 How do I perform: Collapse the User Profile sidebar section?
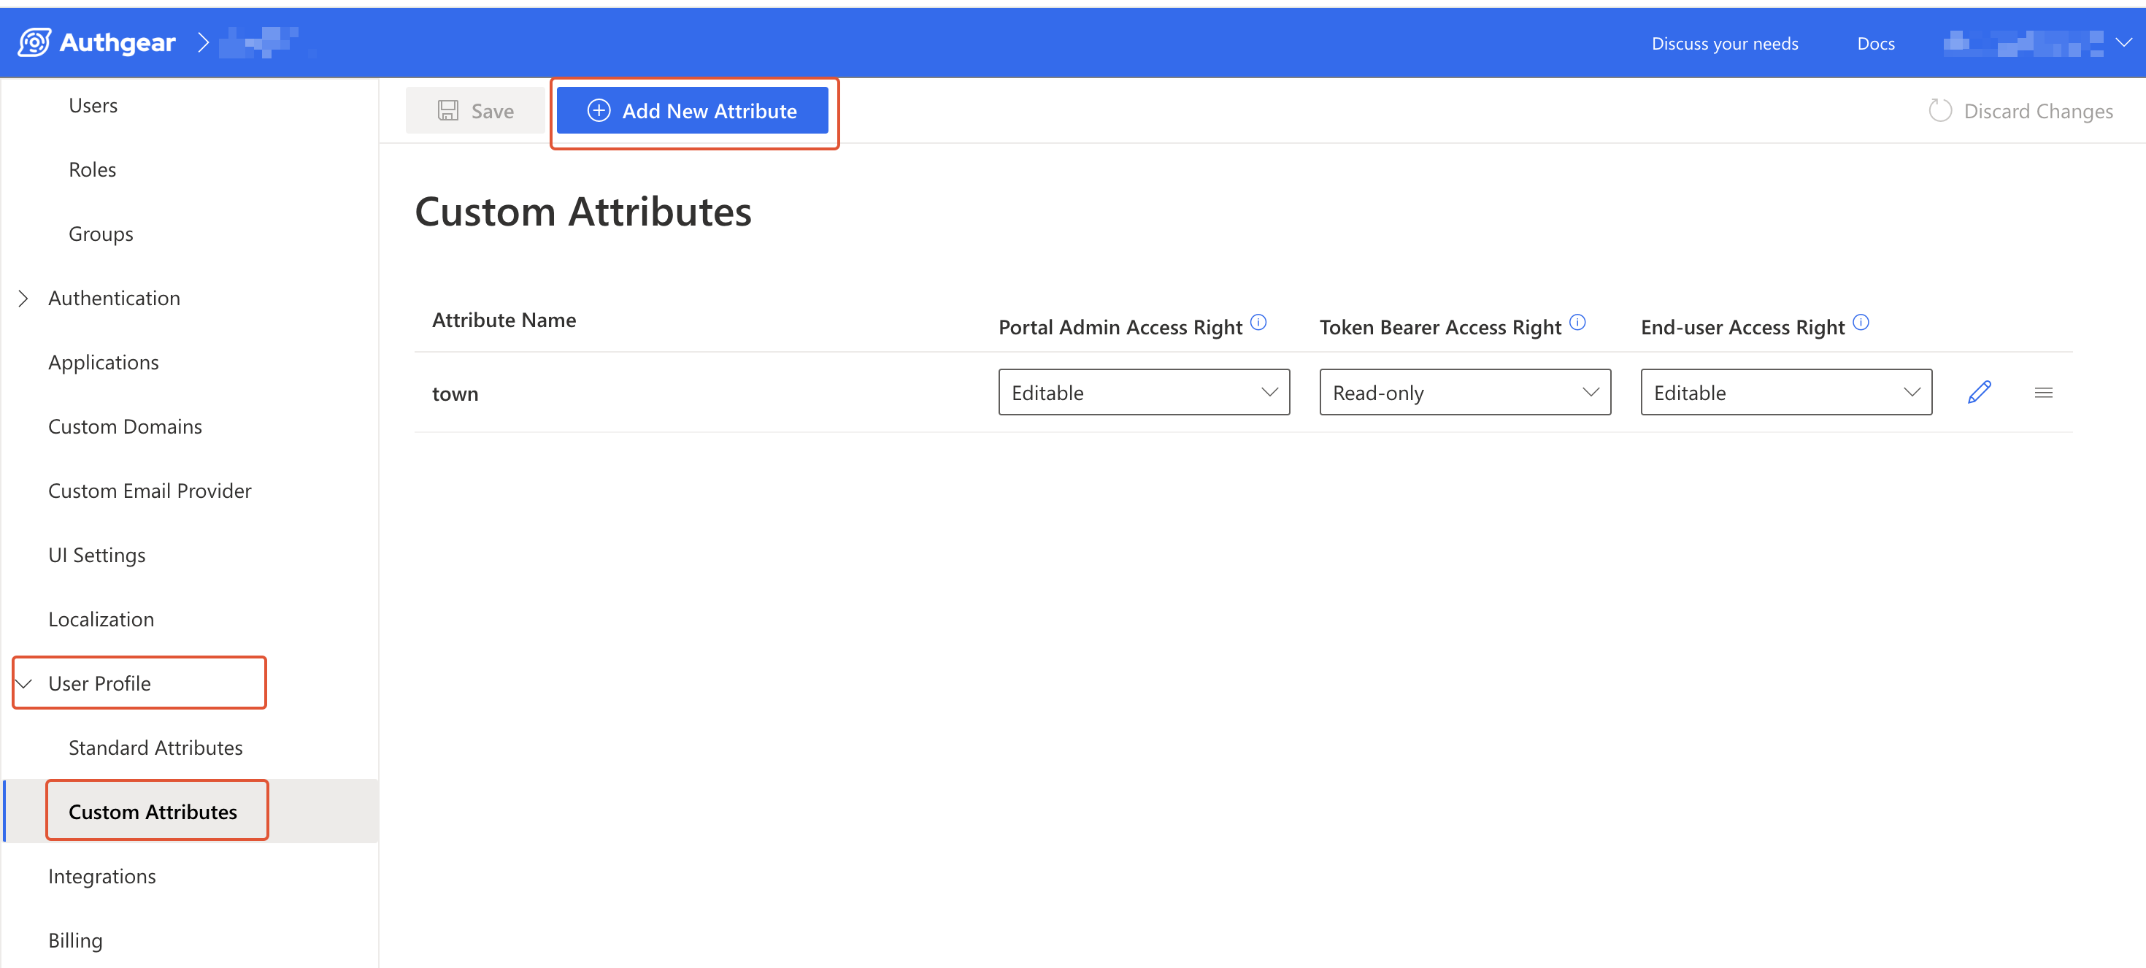[x=23, y=684]
